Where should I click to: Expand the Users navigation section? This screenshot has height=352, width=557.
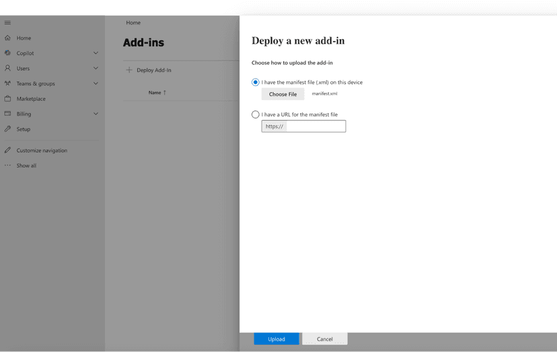pyautogui.click(x=96, y=68)
